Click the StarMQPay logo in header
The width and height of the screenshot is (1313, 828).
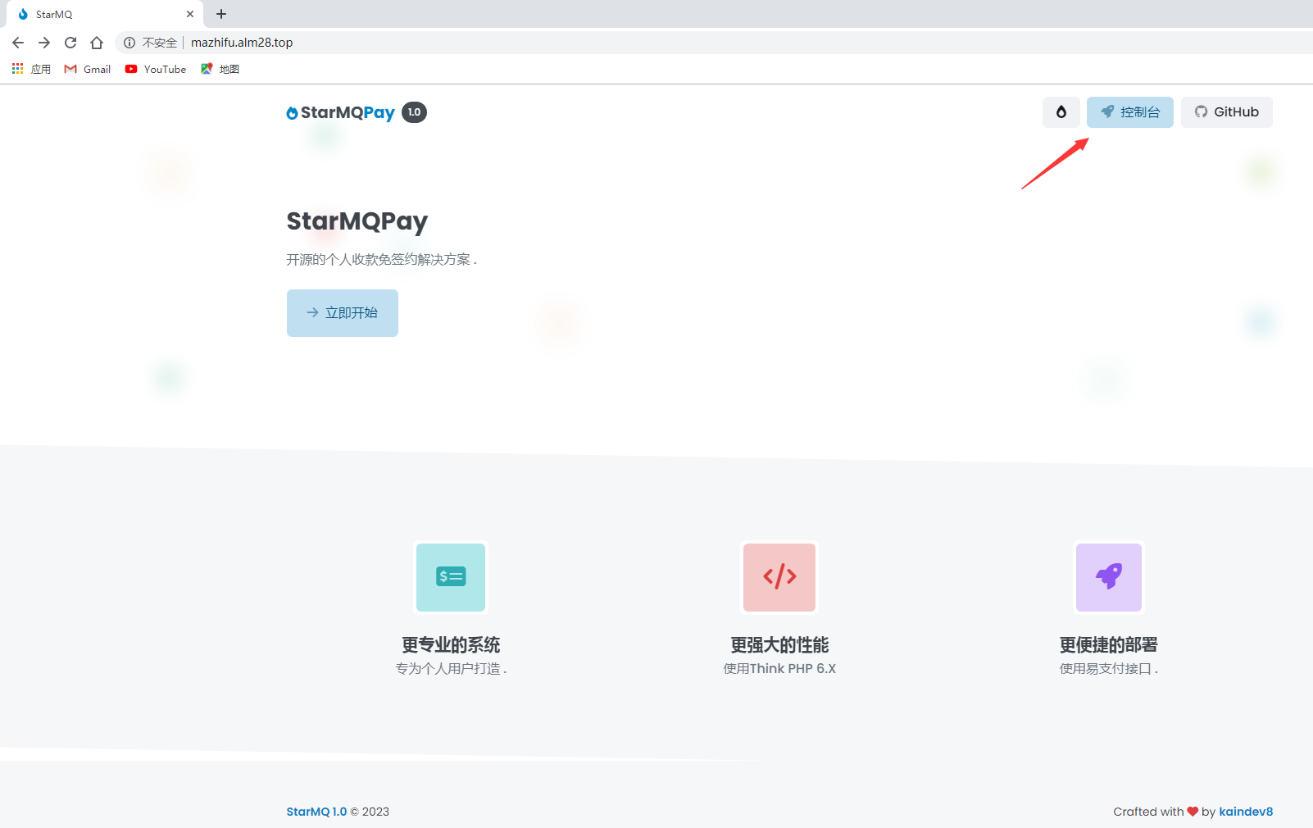click(341, 113)
